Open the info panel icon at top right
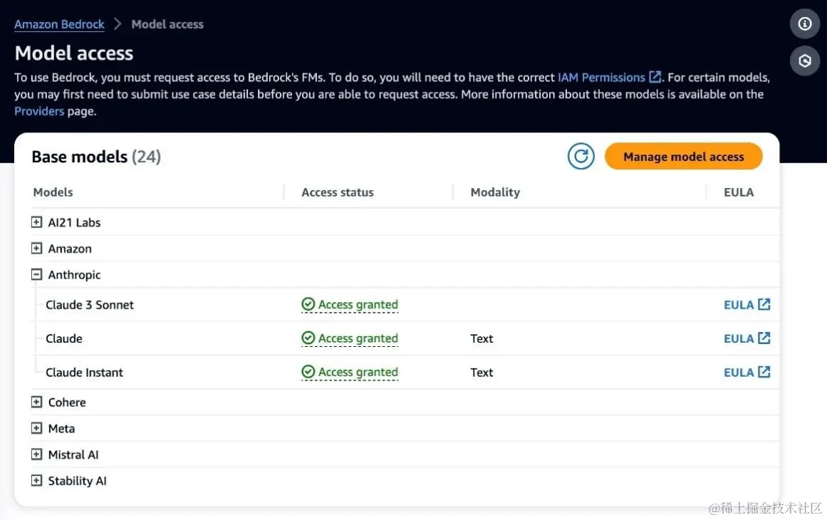 tap(804, 24)
